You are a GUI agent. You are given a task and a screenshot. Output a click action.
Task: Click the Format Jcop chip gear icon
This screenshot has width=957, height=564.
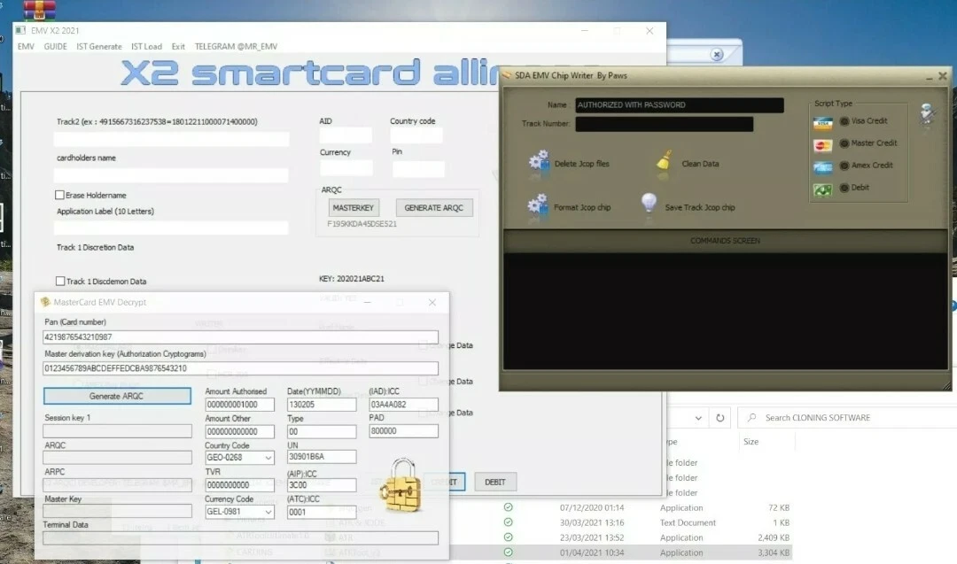click(x=538, y=206)
